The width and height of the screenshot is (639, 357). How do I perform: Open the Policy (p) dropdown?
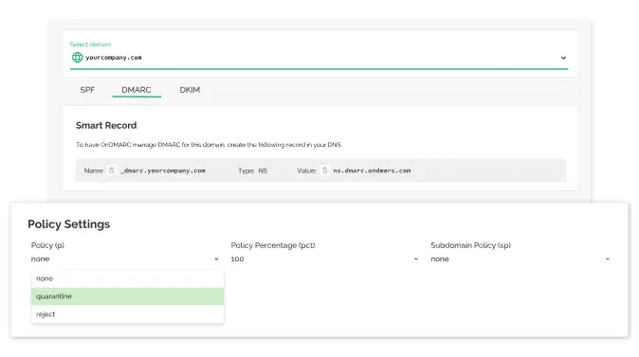(125, 259)
